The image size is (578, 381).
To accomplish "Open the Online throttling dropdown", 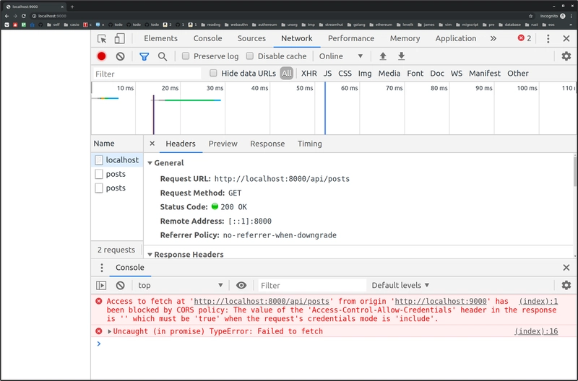I will tap(341, 56).
